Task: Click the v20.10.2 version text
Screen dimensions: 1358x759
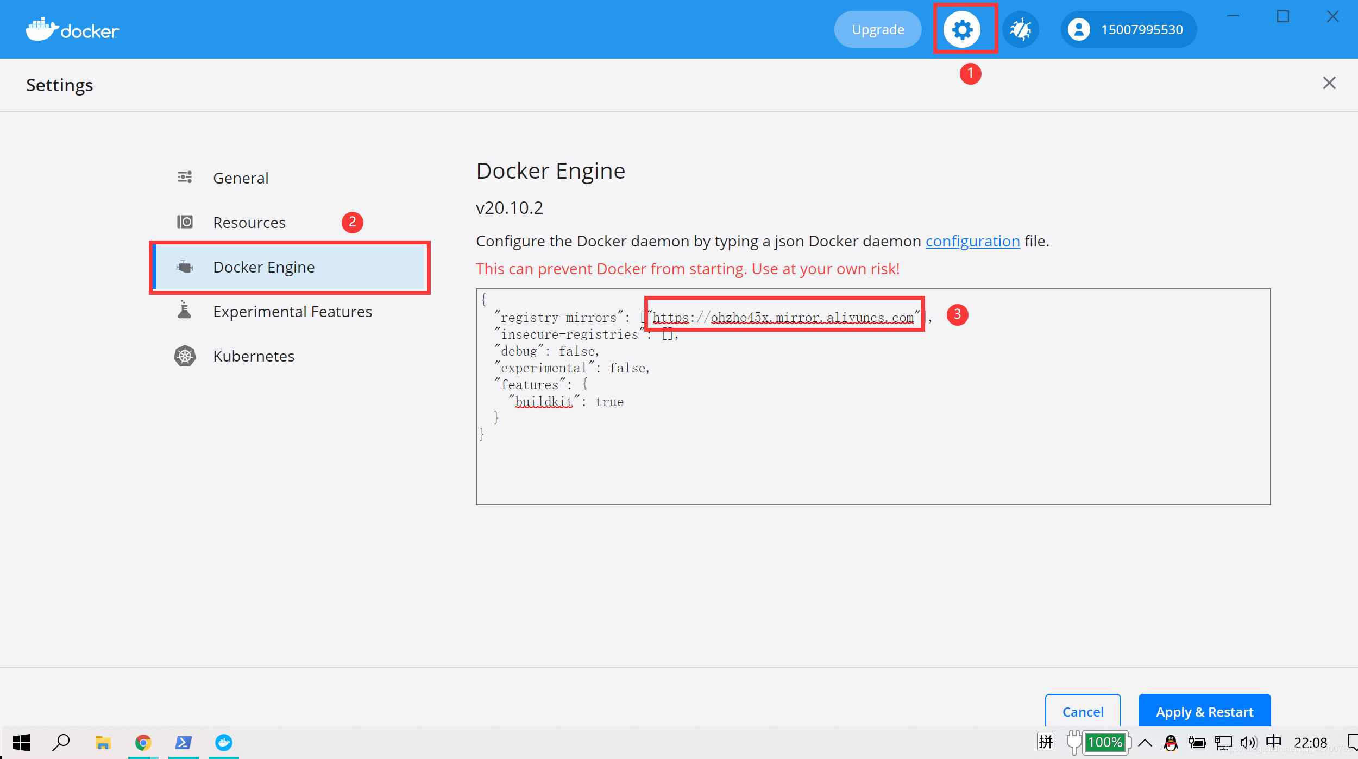Action: [509, 208]
